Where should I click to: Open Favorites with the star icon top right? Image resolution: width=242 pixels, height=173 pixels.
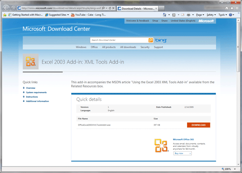click(232, 8)
